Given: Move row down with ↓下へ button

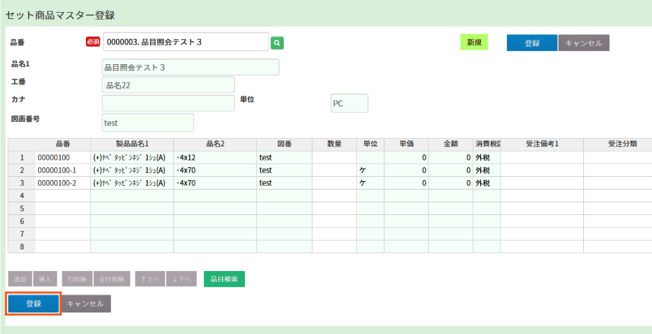Looking at the screenshot, I should pyautogui.click(x=181, y=279).
